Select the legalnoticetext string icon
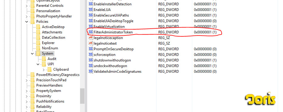Screen dimensions: 283x112 tap(90, 43)
